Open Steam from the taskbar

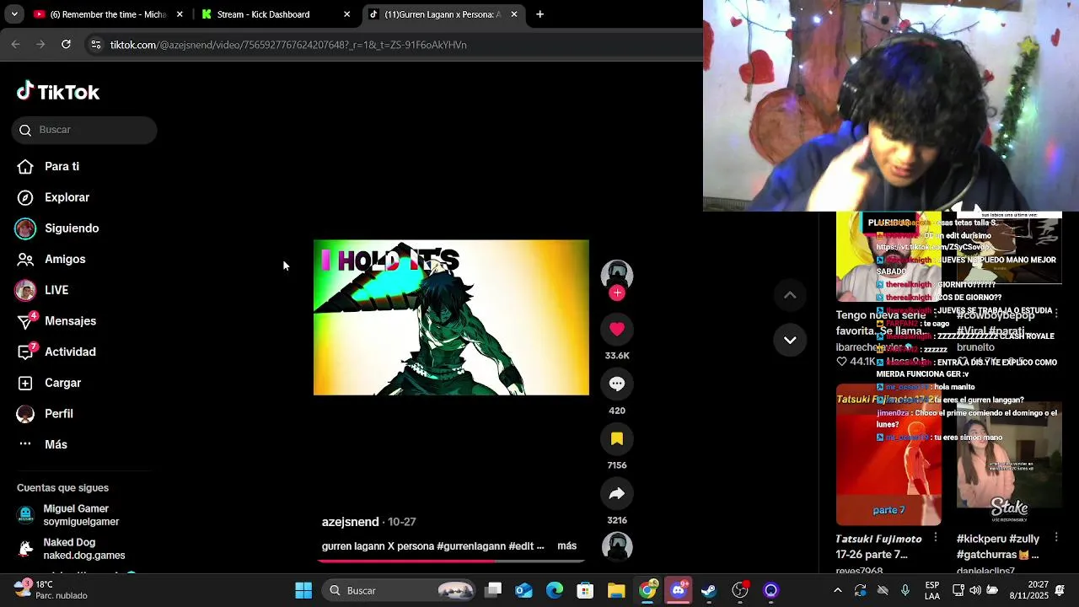click(x=709, y=590)
